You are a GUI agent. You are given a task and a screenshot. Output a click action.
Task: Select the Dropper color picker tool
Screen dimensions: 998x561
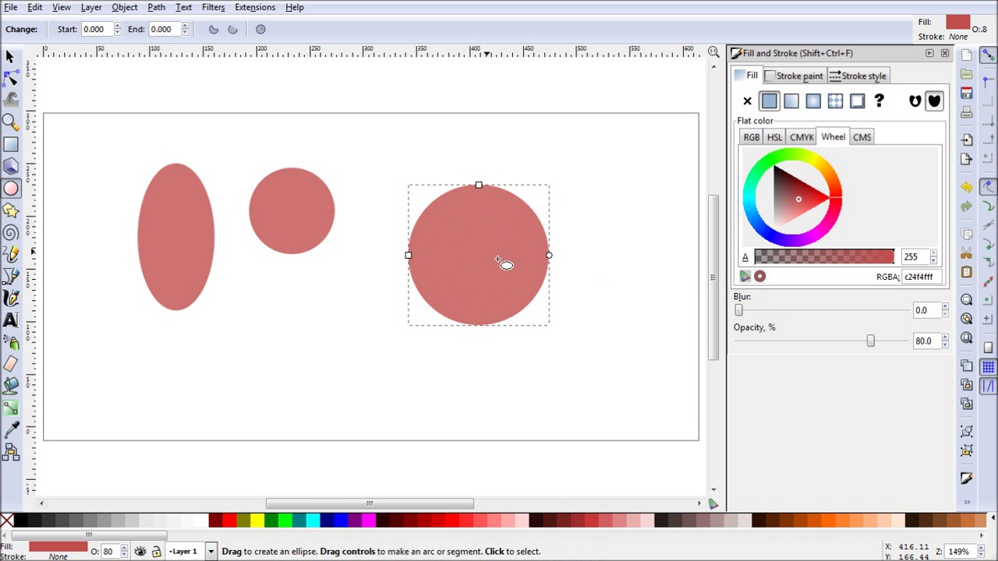pyautogui.click(x=10, y=429)
